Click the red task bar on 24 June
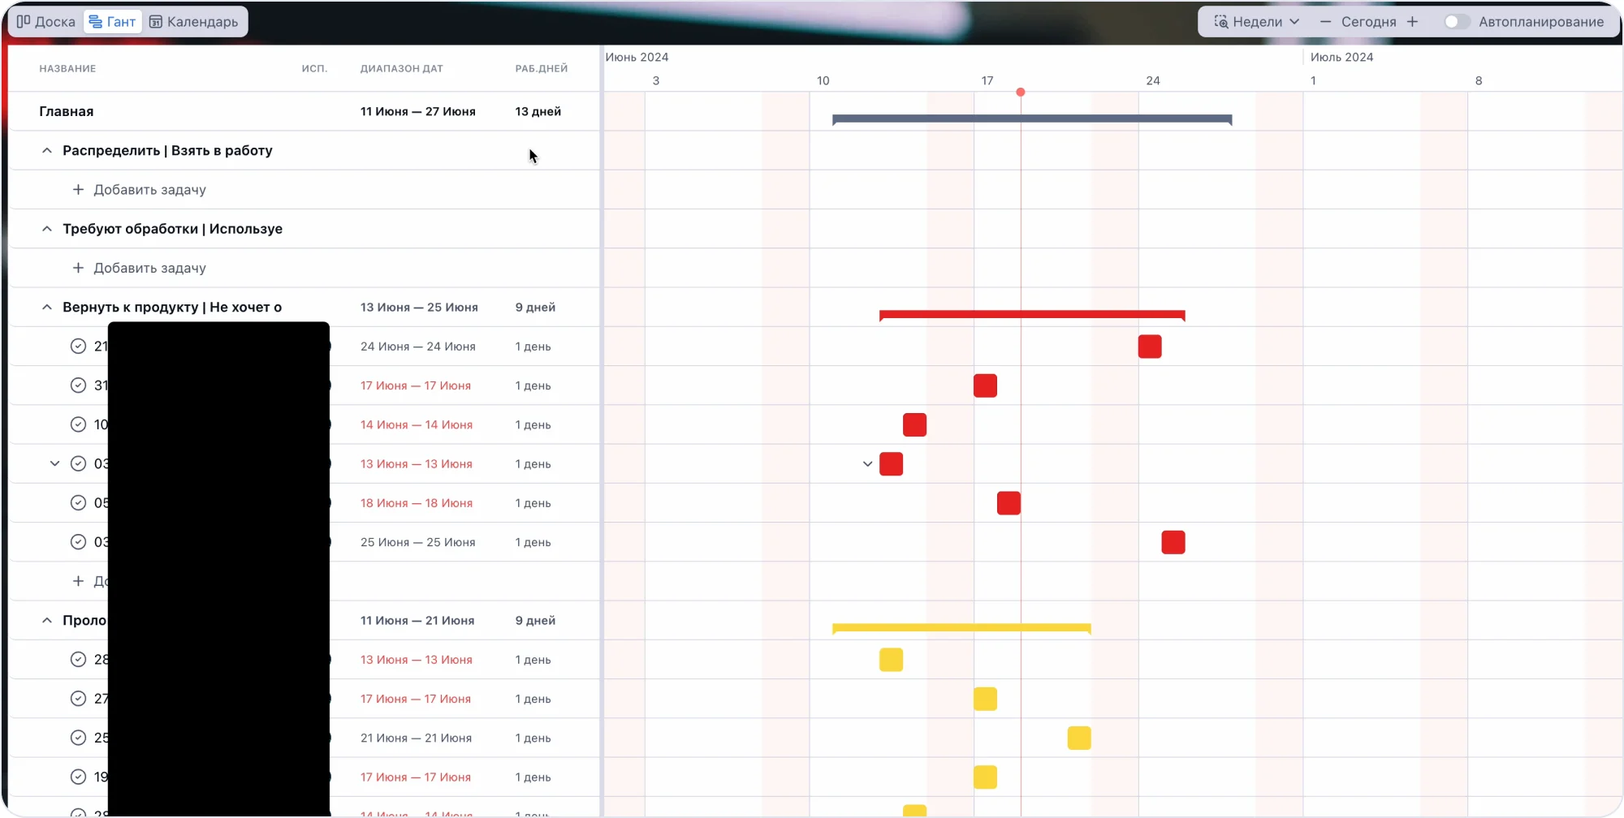Image resolution: width=1624 pixels, height=818 pixels. coord(1149,347)
